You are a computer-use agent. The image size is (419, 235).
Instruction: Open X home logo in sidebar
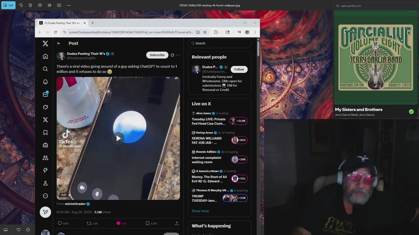click(46, 43)
